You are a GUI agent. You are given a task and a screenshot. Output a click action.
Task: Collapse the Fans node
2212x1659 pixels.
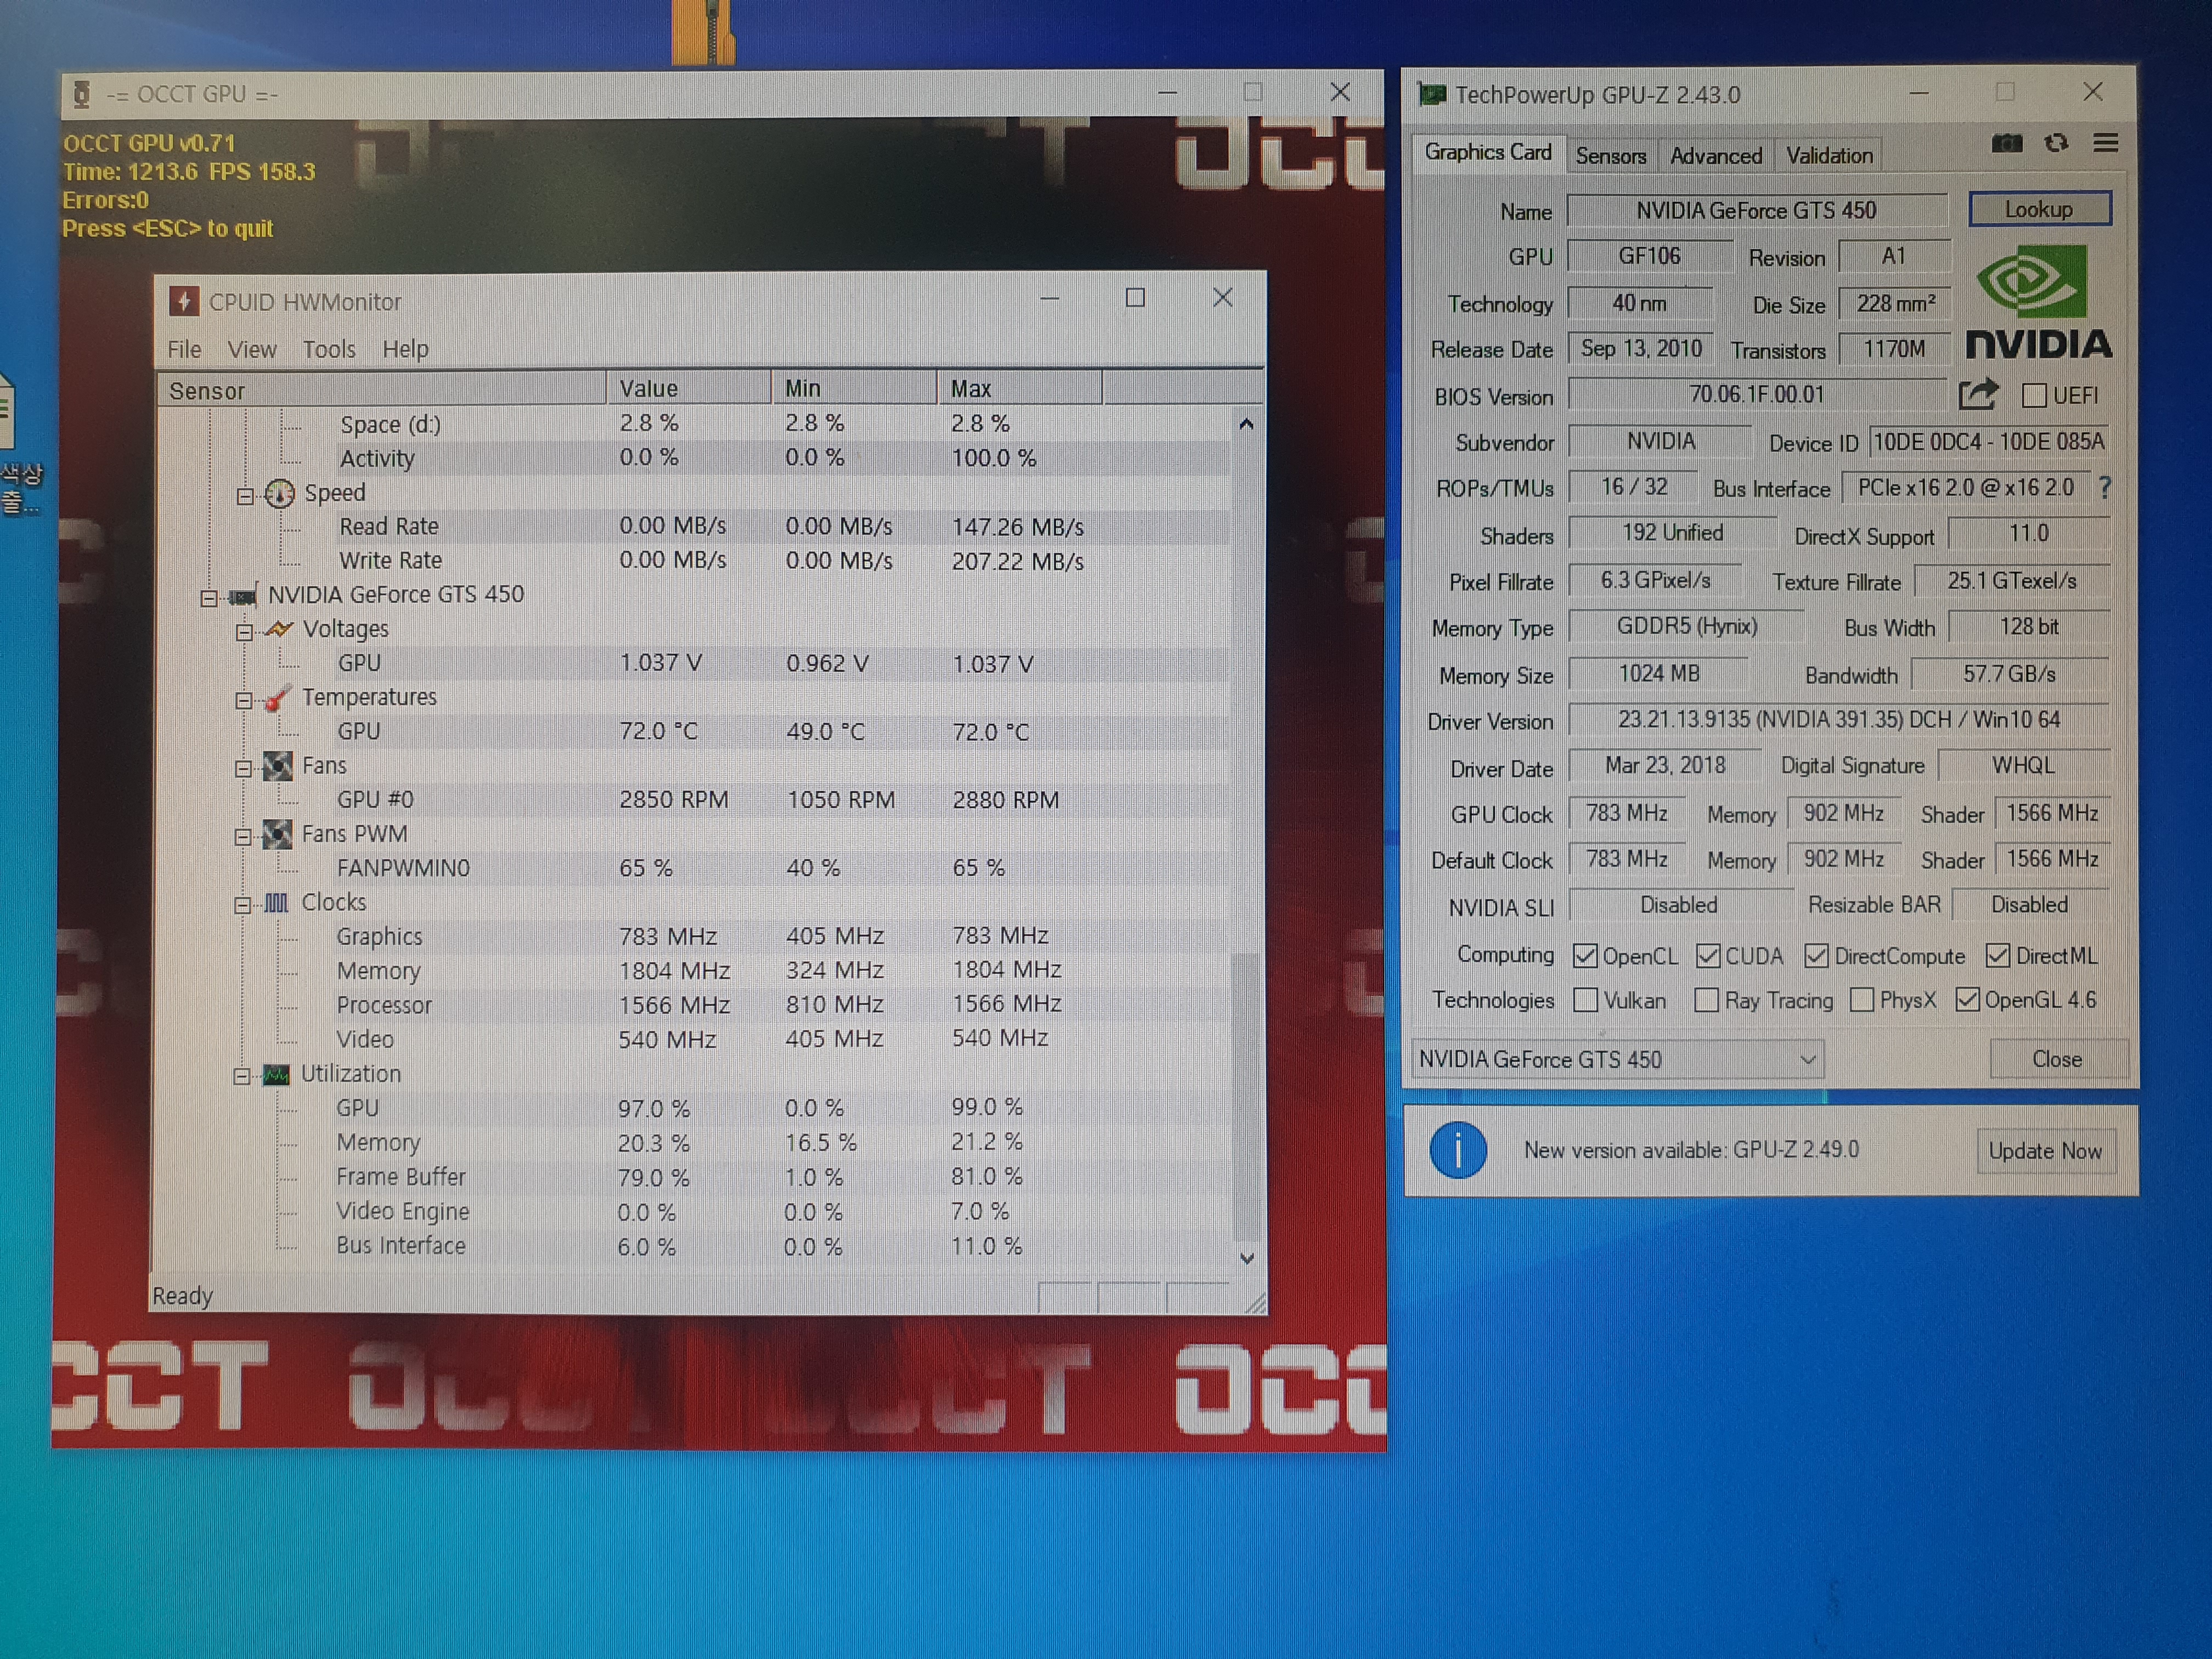point(243,769)
